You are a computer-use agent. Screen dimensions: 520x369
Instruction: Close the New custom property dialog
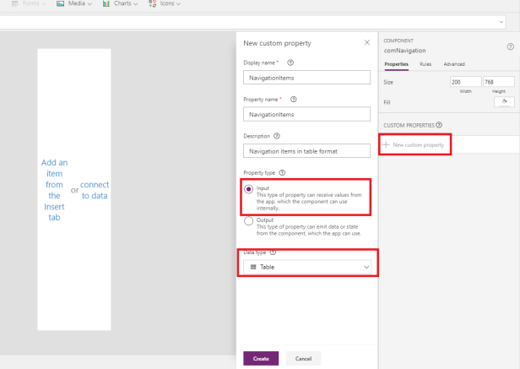366,42
